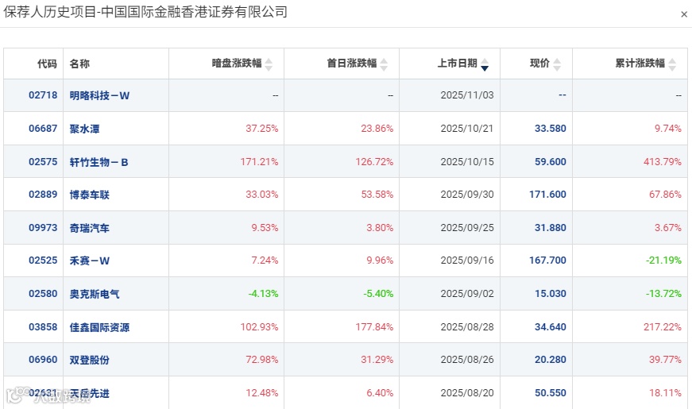Click the 代码 column header
692x409 pixels.
coord(47,64)
